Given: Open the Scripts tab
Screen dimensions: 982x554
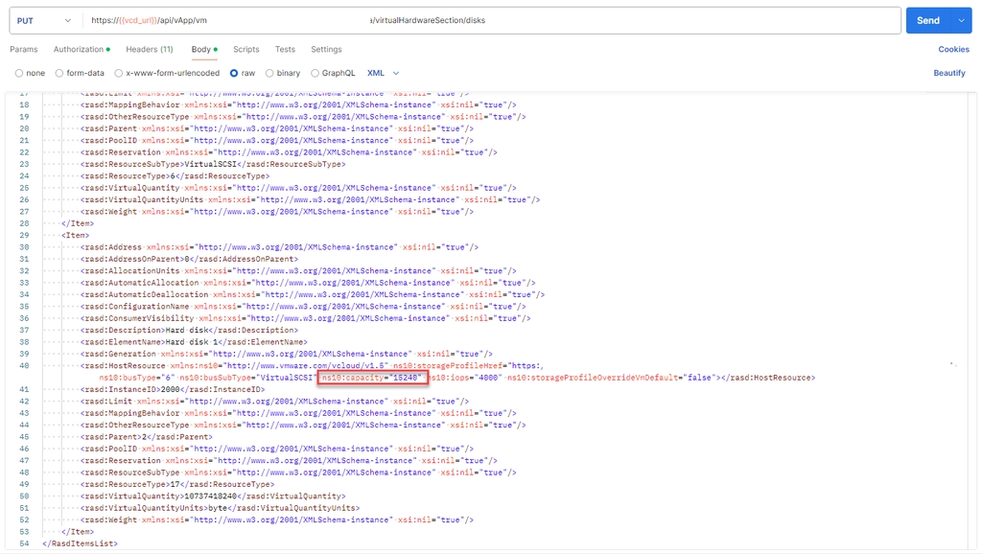Looking at the screenshot, I should [x=246, y=49].
